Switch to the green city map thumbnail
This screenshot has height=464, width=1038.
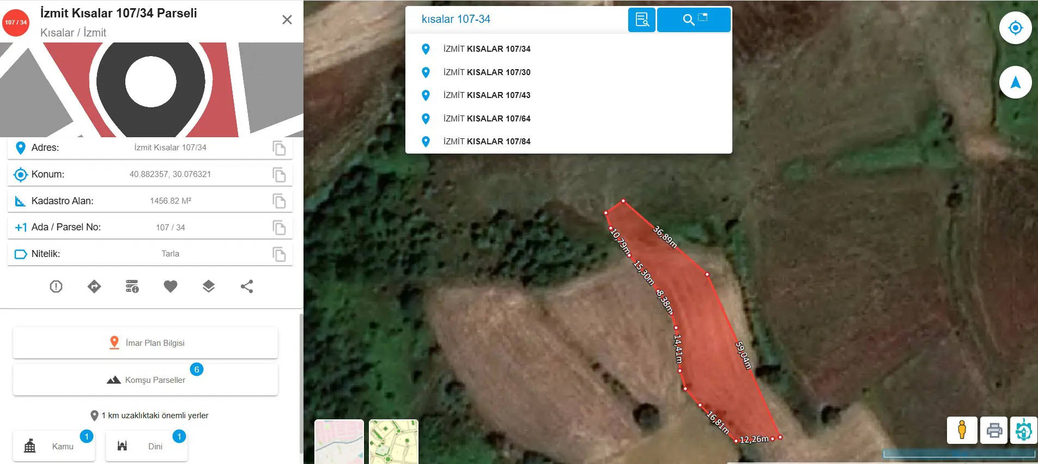pyautogui.click(x=393, y=442)
